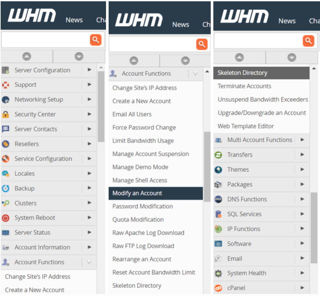Expand all menus in right panel
320x296 pixels.
(x=292, y=57)
